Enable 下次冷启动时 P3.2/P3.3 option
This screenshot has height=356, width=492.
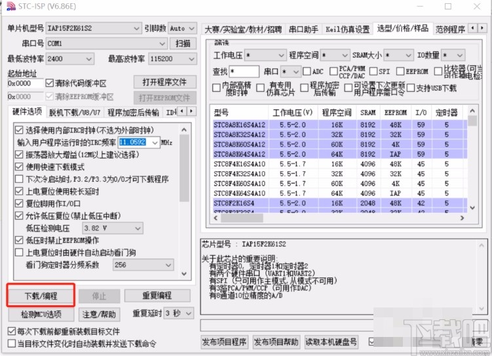point(19,179)
